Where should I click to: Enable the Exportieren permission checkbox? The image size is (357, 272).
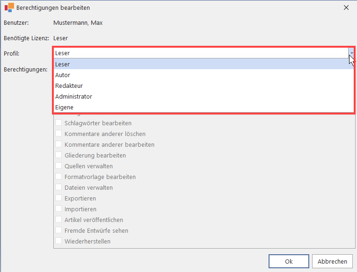tap(59, 198)
